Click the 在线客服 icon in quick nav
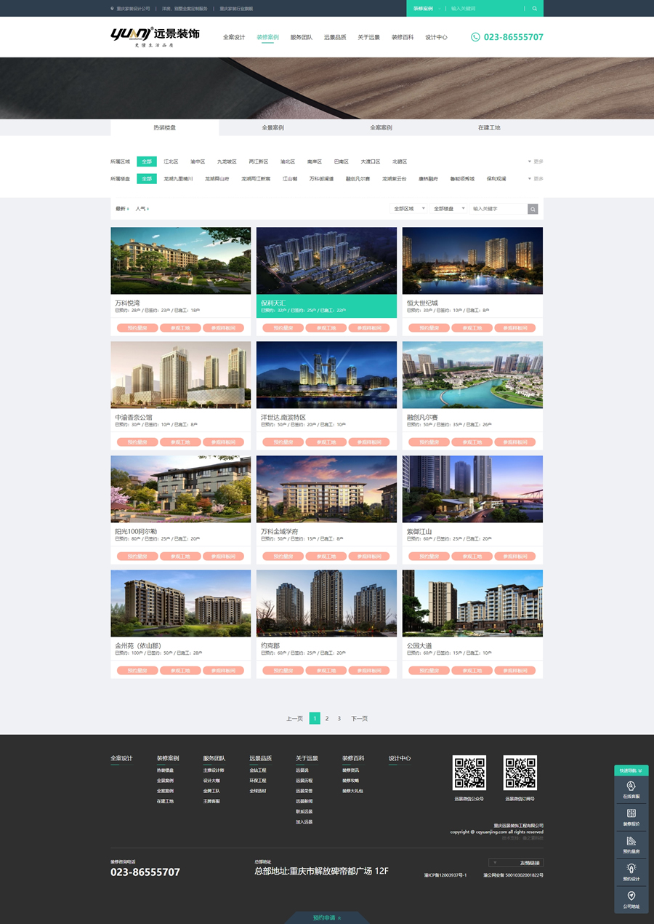654x924 pixels. click(631, 786)
